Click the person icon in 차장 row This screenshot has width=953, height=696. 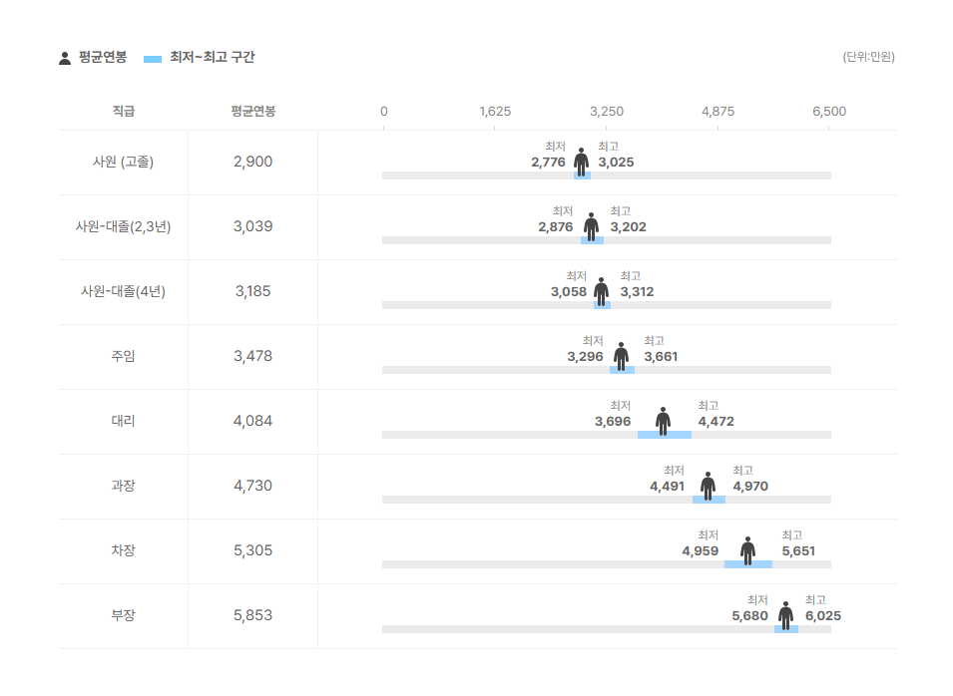(748, 551)
